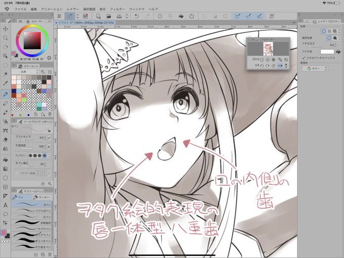
Task: Switch to the Marker sub tool tab
Action: point(41,197)
